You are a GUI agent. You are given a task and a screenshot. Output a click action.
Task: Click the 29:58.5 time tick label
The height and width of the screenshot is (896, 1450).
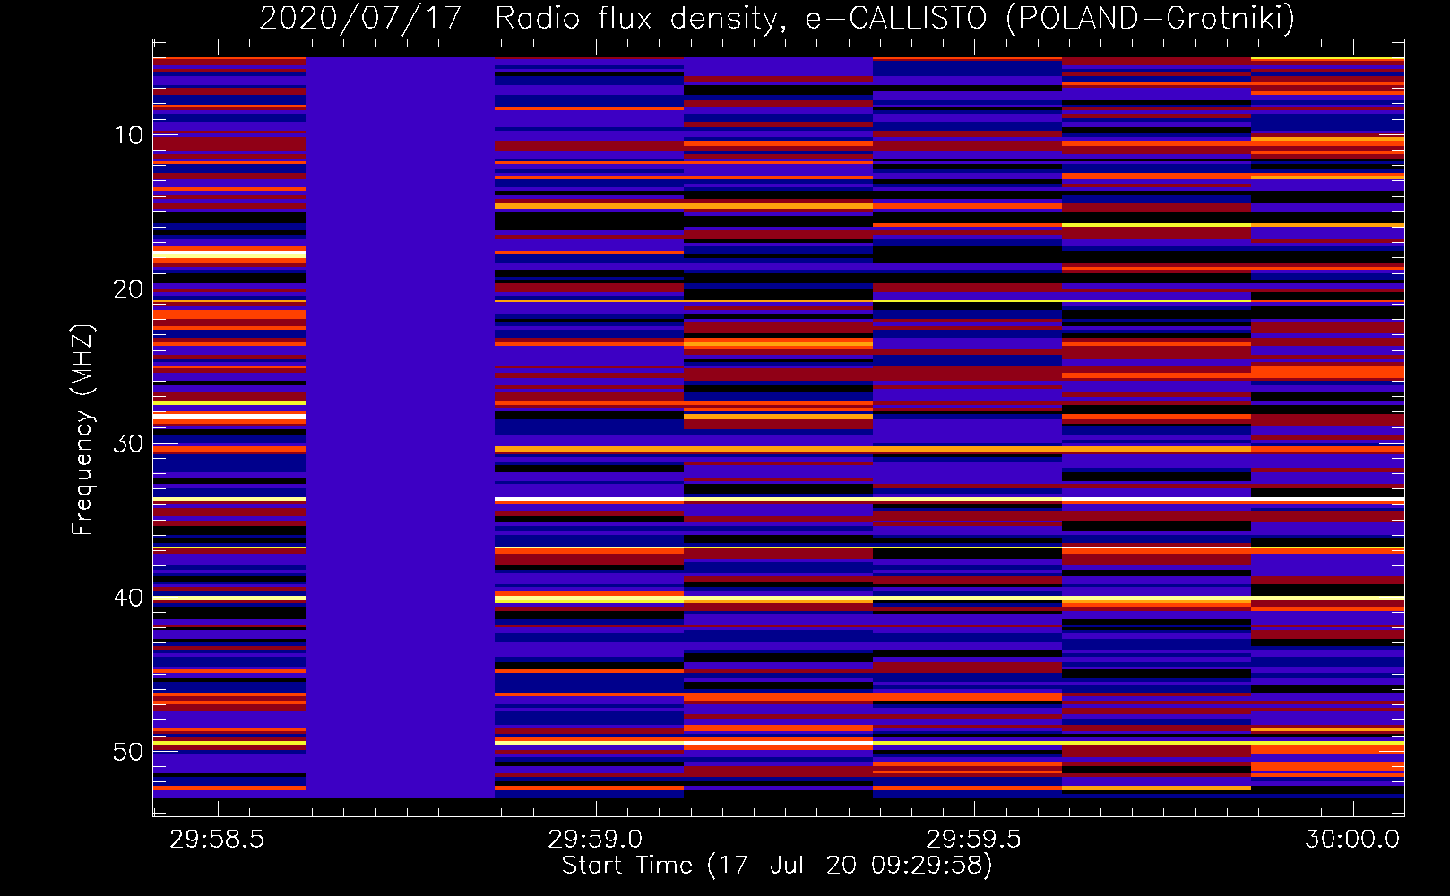(x=217, y=840)
